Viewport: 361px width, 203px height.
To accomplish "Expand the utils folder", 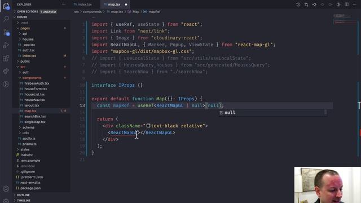I will 25,133.
